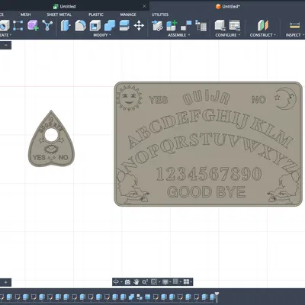The width and height of the screenshot is (305, 305).
Task: Switch to the MESH tab
Action: click(x=25, y=14)
